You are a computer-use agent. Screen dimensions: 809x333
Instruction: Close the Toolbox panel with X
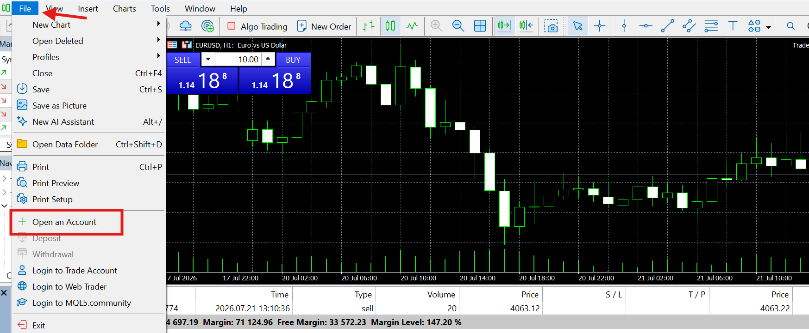tap(4, 293)
